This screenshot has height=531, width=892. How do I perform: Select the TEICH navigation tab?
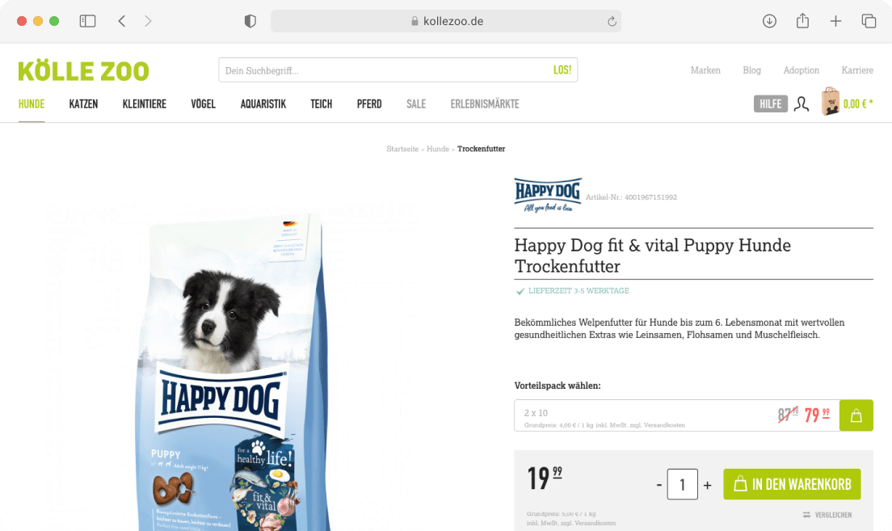pos(322,104)
